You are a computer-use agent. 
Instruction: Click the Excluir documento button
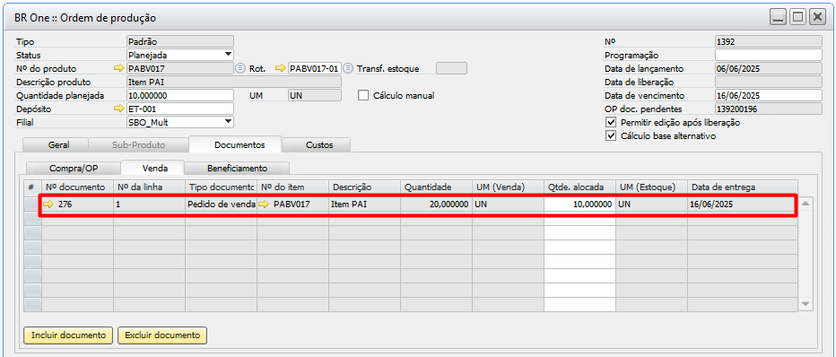click(162, 335)
